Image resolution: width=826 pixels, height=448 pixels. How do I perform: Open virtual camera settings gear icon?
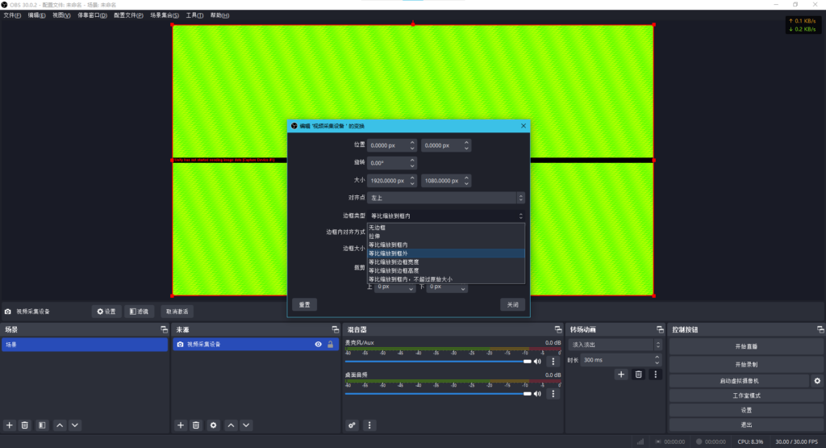coord(817,380)
